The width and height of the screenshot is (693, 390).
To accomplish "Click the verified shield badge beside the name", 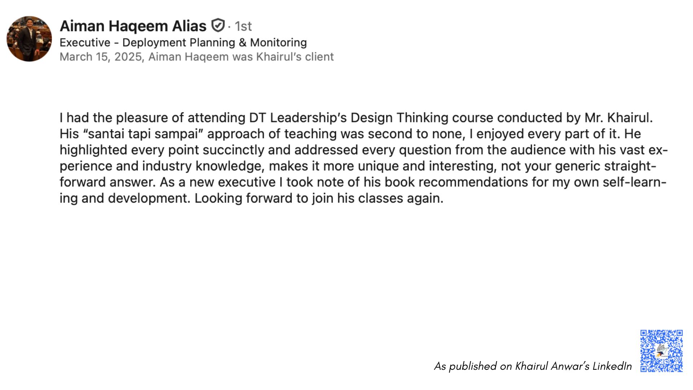I will [218, 26].
